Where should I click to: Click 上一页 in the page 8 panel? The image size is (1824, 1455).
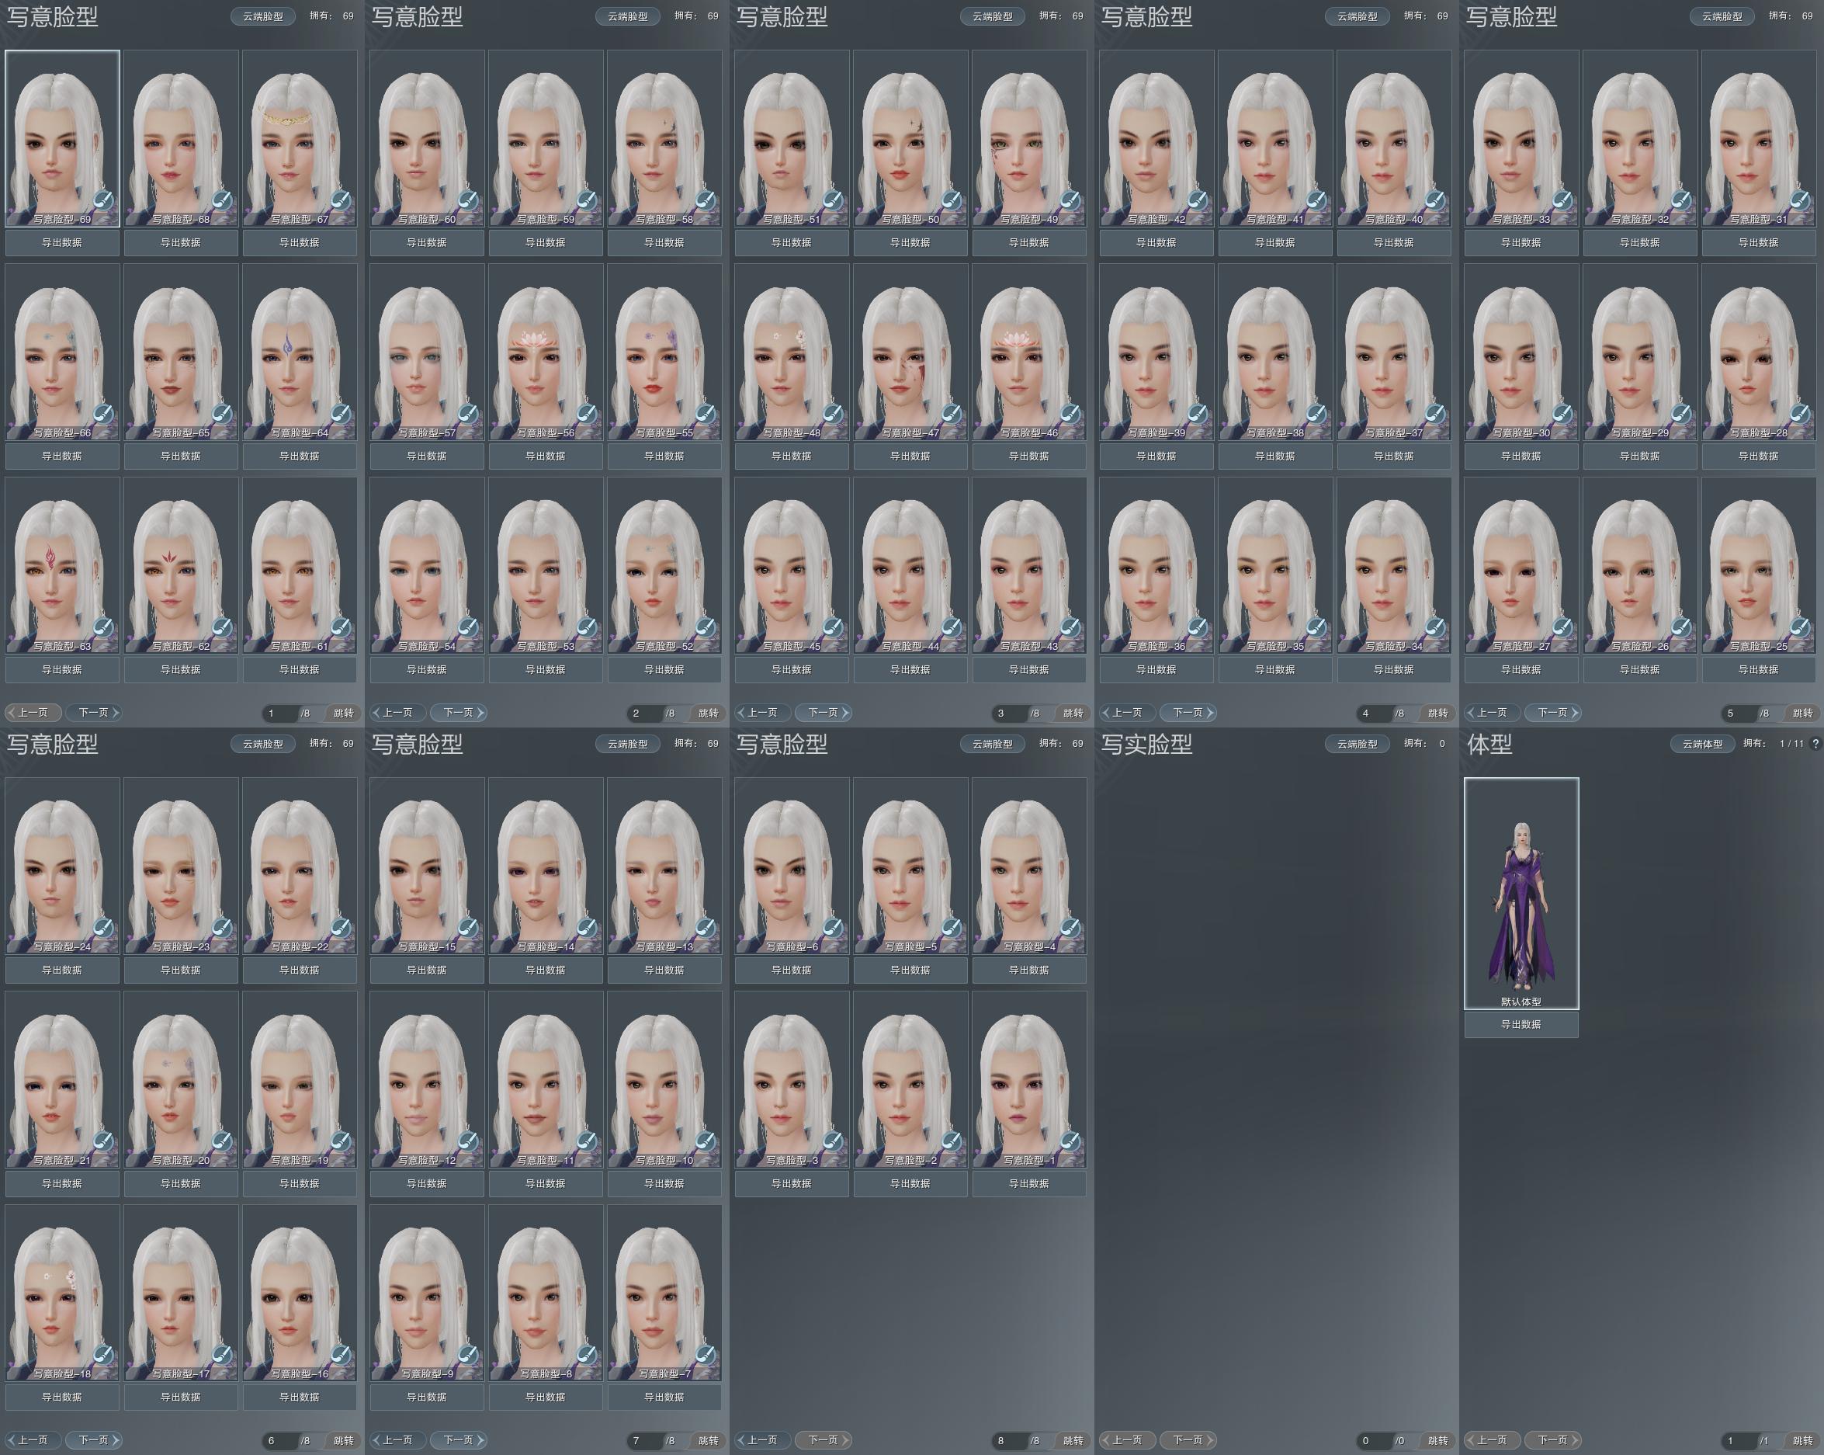pos(761,1439)
